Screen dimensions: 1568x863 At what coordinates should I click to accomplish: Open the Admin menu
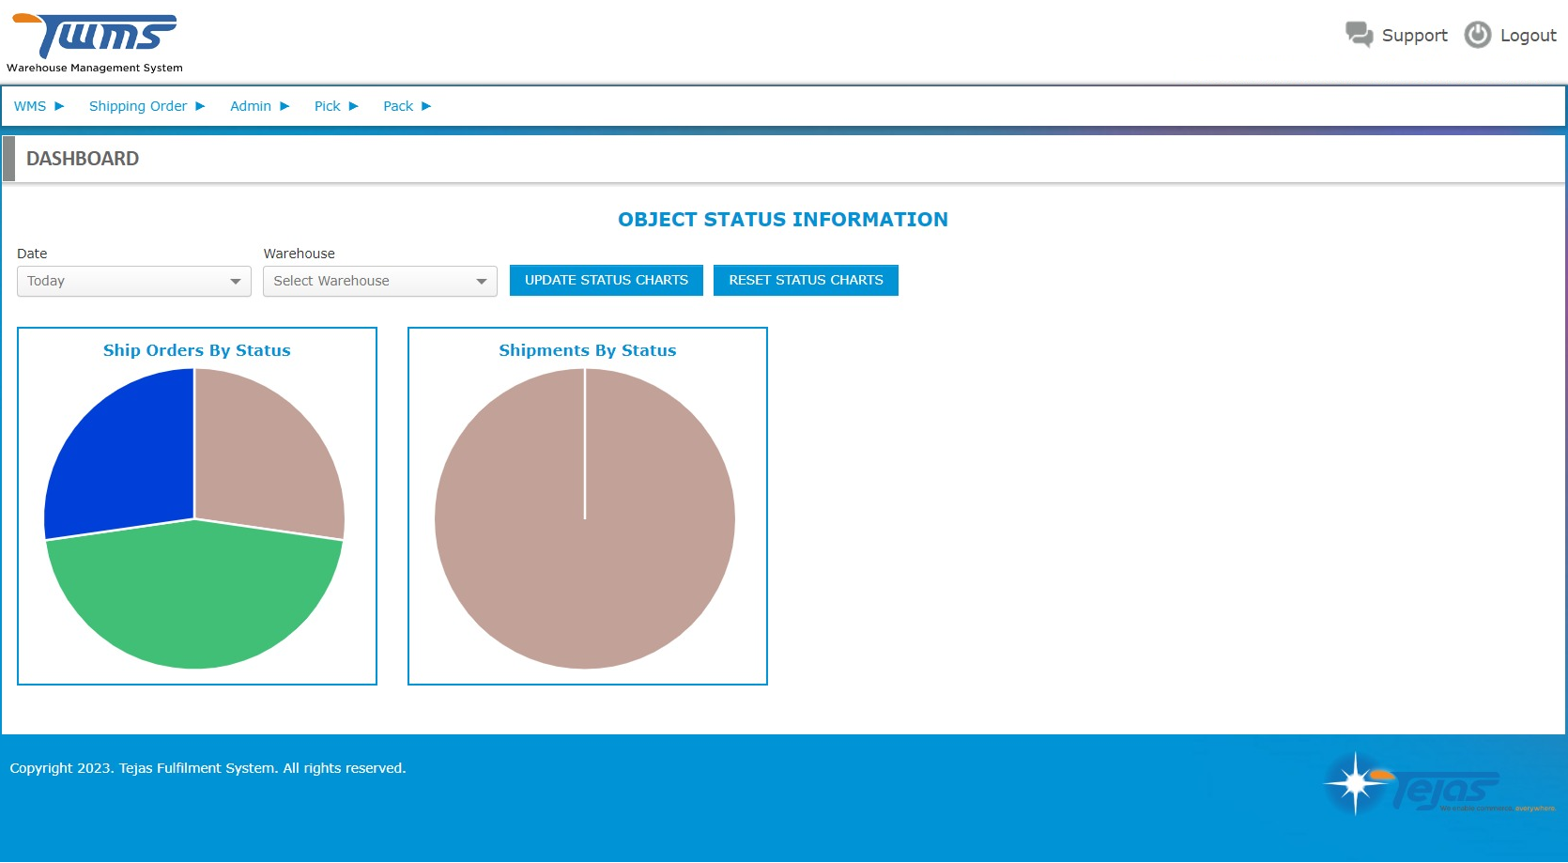(250, 106)
